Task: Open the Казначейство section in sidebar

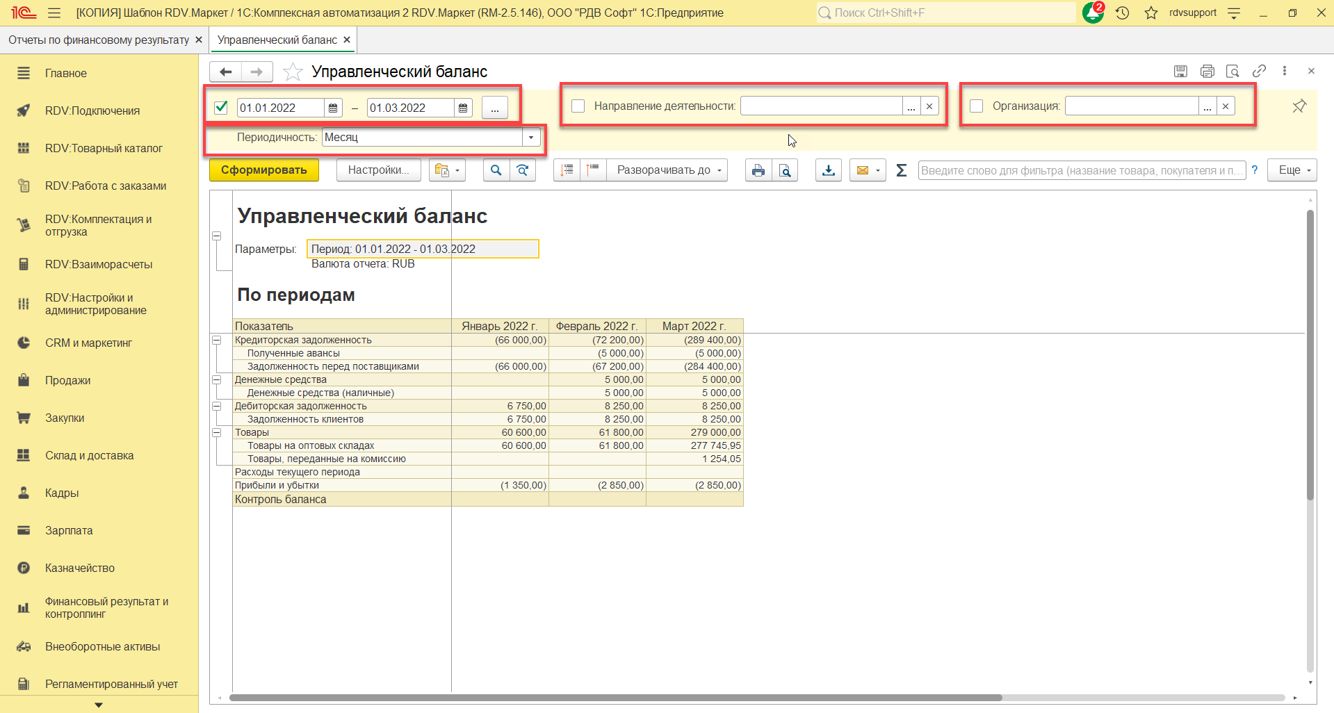Action: [80, 568]
